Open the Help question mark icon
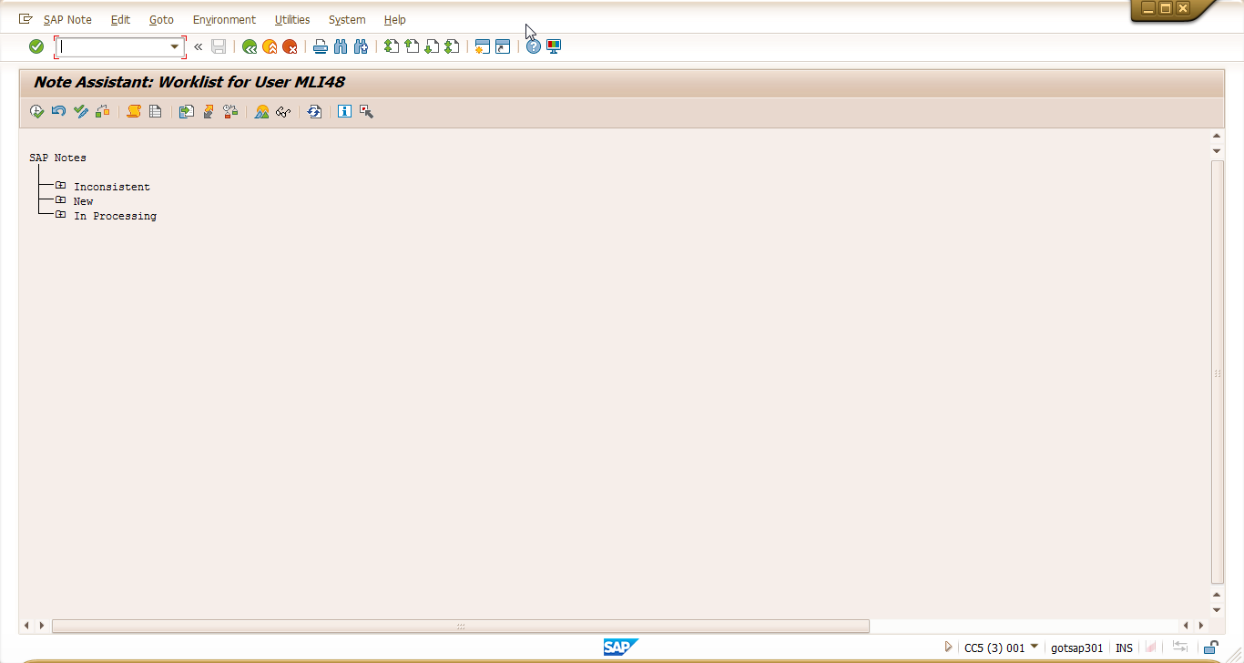 (532, 46)
